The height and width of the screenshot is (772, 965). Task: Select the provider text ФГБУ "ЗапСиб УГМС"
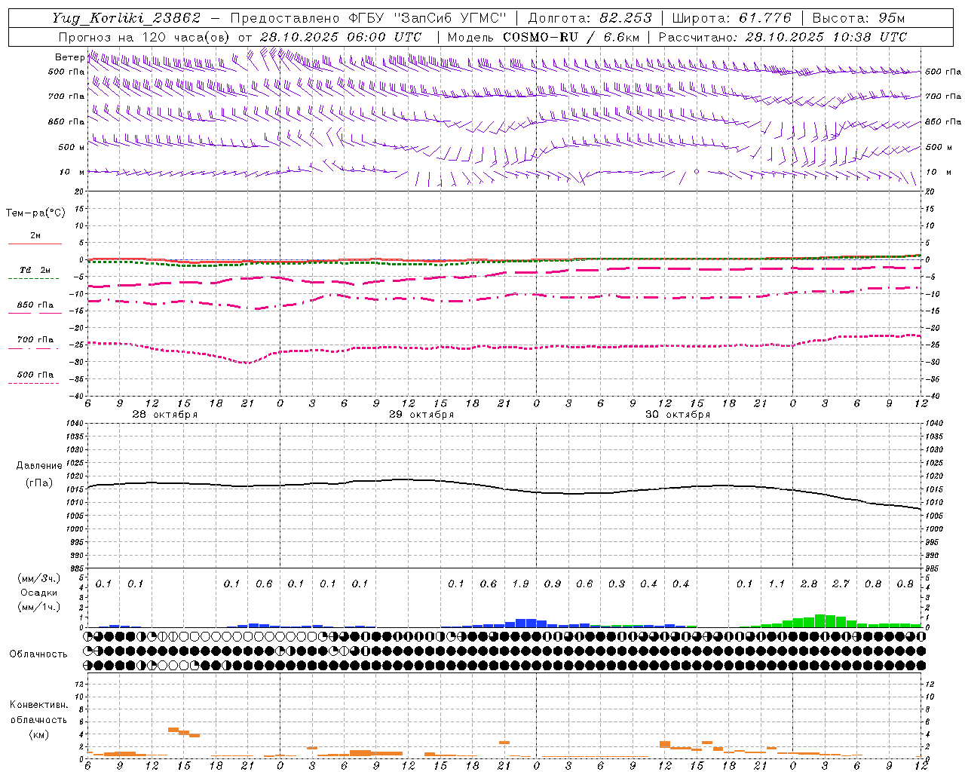(x=427, y=18)
